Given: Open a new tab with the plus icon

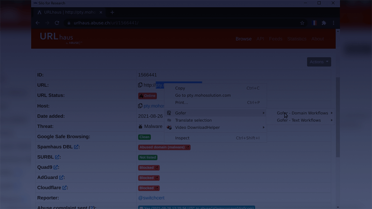Looking at the screenshot, I should (x=112, y=12).
